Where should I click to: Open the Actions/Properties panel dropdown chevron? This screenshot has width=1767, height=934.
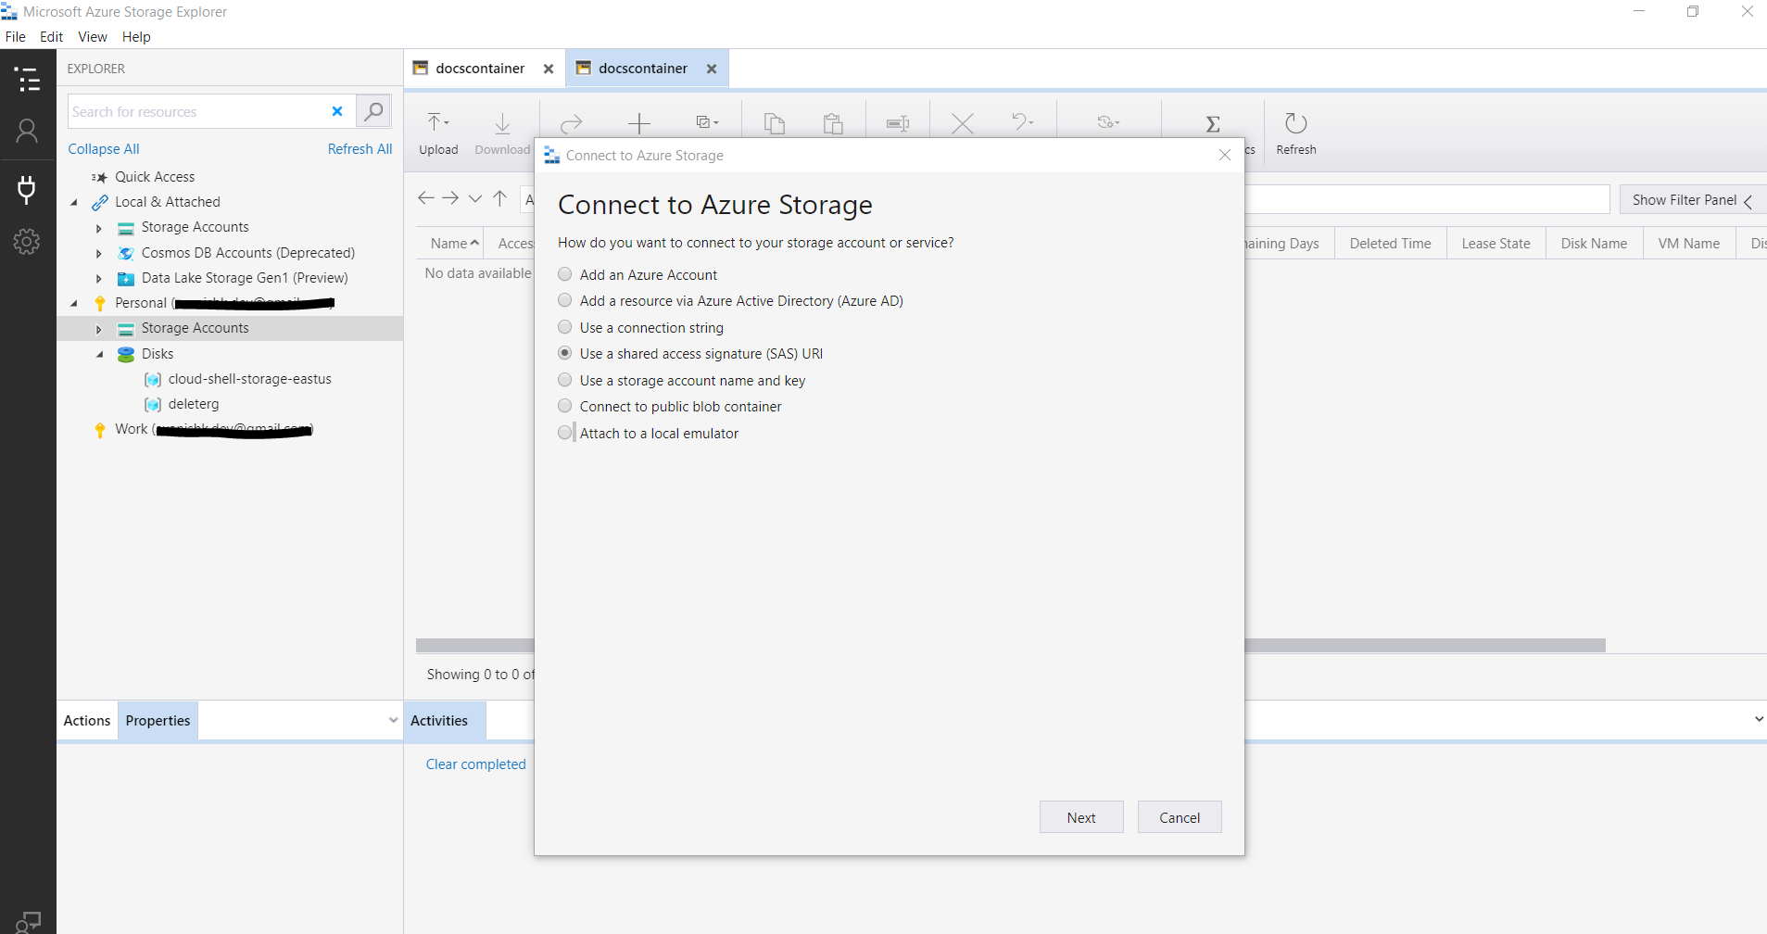[393, 720]
